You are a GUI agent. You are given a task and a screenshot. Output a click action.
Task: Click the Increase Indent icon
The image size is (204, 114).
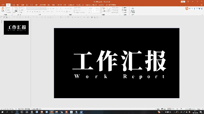(x=68, y=9)
